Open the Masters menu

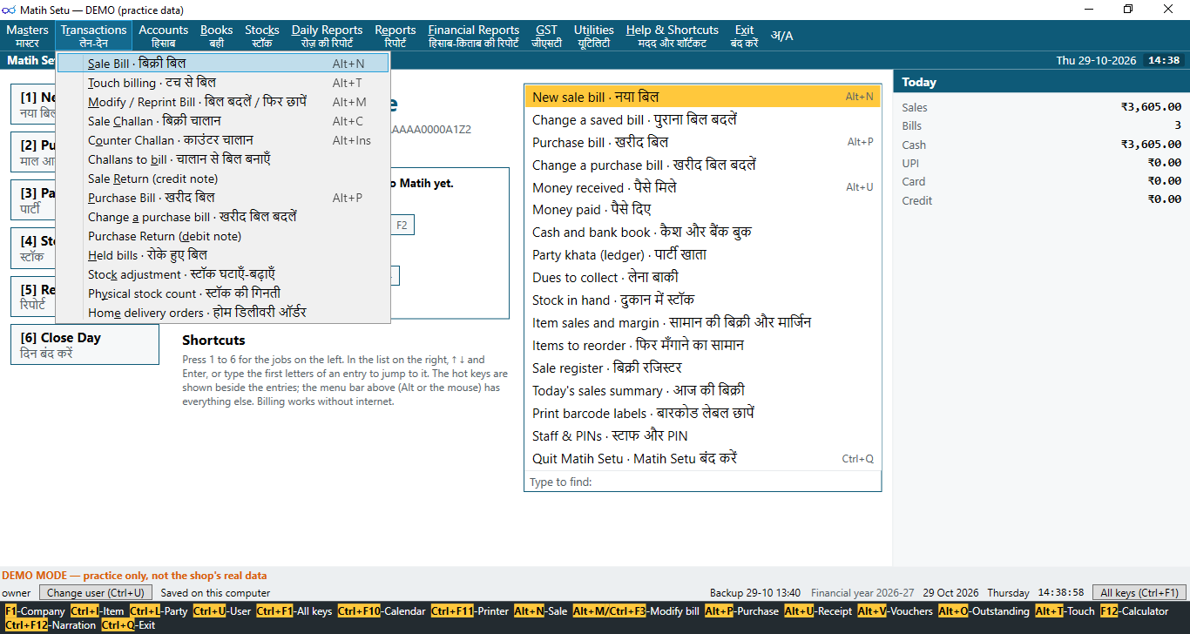(x=27, y=36)
